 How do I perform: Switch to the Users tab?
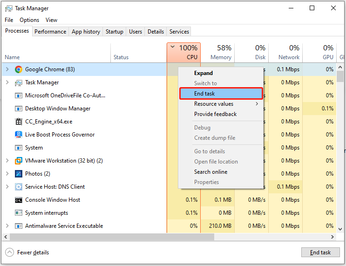pos(136,32)
